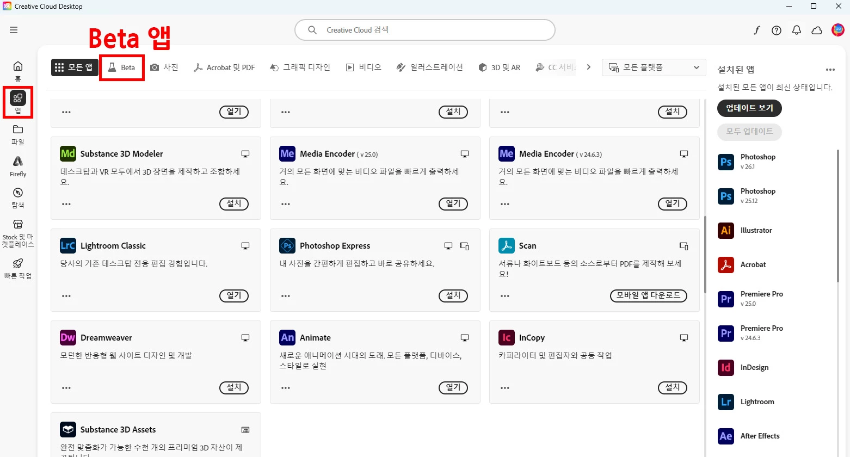Open Media Encoder v24.6.3
This screenshot has width=850, height=457.
point(673,203)
